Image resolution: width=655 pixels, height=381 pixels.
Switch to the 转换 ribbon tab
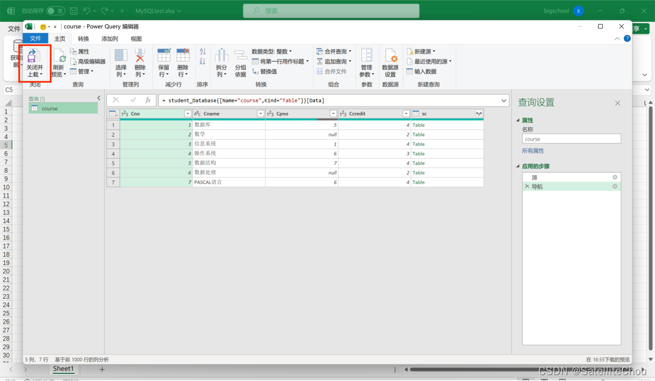click(82, 38)
